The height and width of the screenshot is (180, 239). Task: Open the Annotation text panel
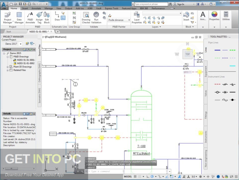pyautogui.click(x=203, y=16)
